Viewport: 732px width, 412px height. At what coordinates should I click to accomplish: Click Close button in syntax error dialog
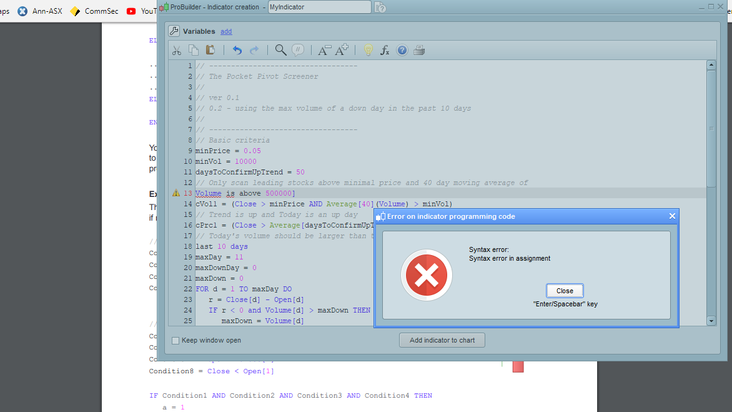[565, 291]
